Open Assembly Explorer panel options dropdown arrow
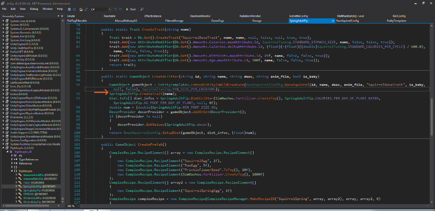Viewport: 435px width, 211px height. [x=59, y=16]
